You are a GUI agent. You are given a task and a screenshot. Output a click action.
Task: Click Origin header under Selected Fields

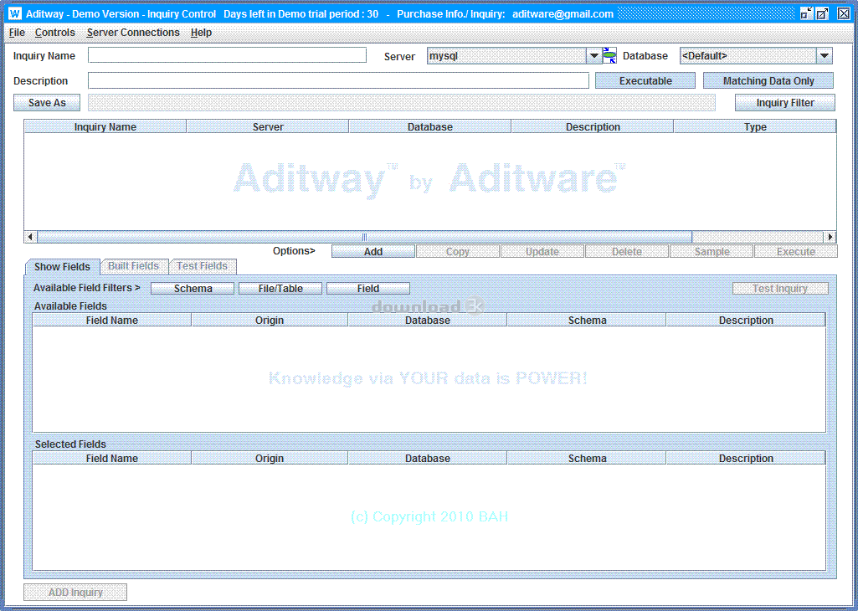point(270,459)
